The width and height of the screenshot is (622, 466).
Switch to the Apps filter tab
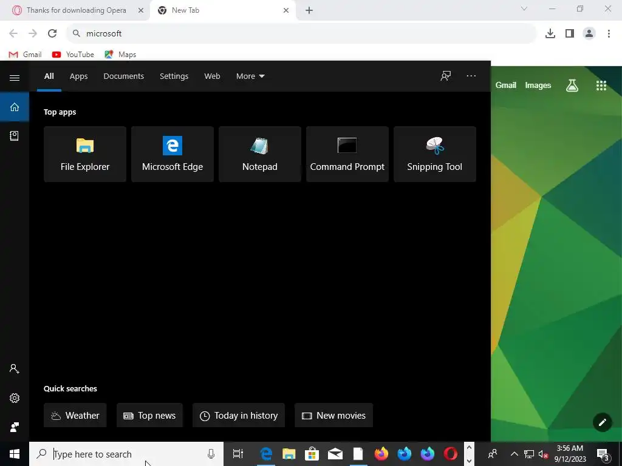(x=78, y=76)
